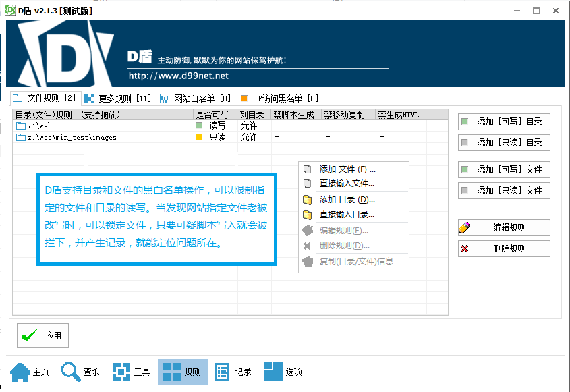This screenshot has width=570, height=392.
Task: Click the D盾 app icon in title bar
Action: click(x=10, y=10)
